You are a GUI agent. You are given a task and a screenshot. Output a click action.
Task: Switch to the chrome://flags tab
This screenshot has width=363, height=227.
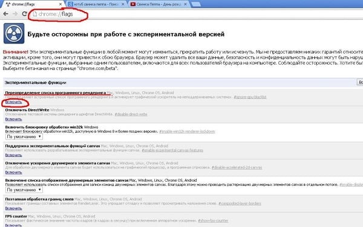coord(33,4)
